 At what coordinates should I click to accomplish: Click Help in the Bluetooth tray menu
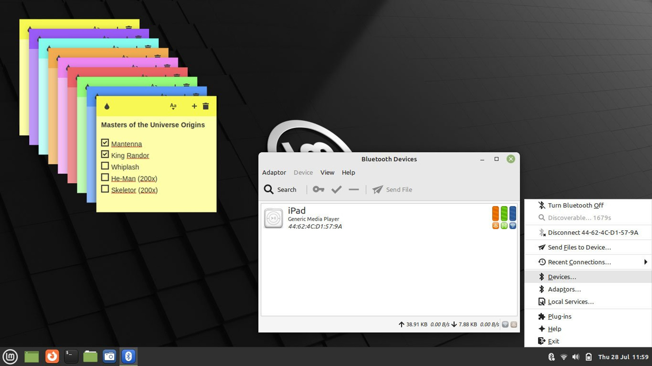click(588, 329)
